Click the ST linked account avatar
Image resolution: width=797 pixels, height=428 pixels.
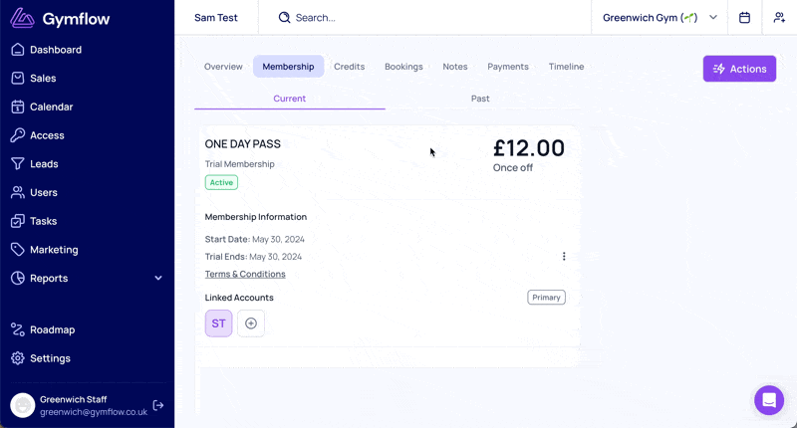point(218,323)
